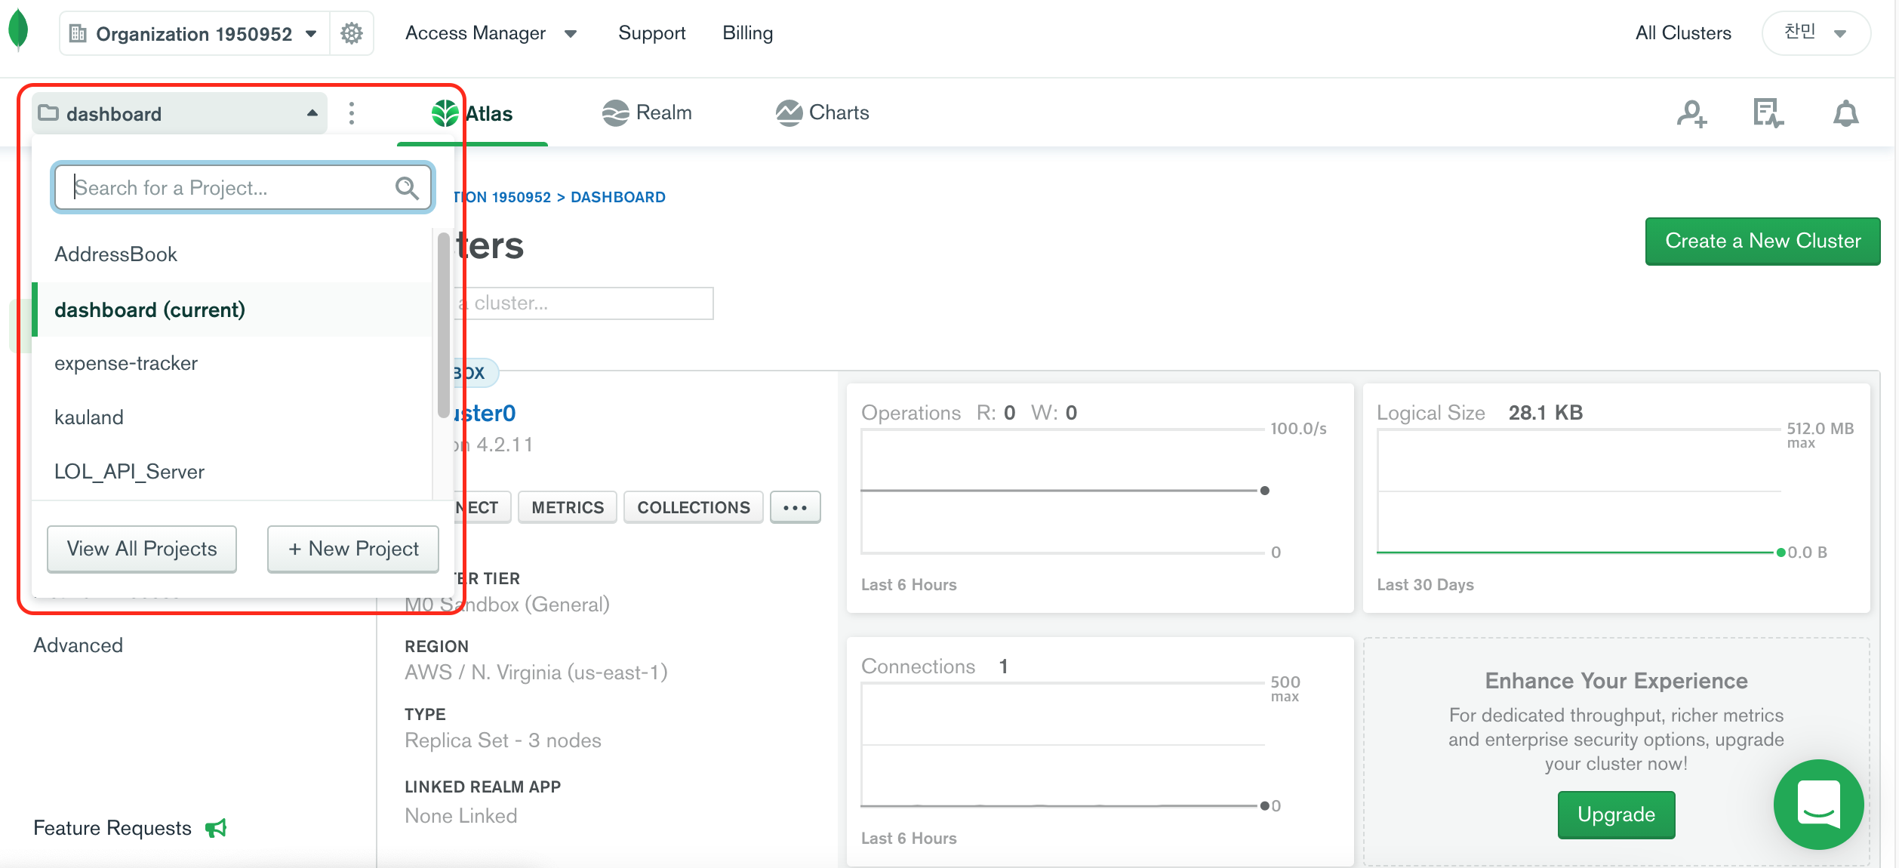Open the support chat bubble
Image resolution: width=1899 pixels, height=868 pixels.
click(1818, 805)
